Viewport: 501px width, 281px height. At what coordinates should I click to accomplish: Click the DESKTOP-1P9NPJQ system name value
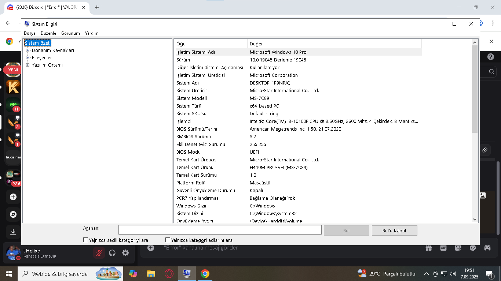point(270,83)
